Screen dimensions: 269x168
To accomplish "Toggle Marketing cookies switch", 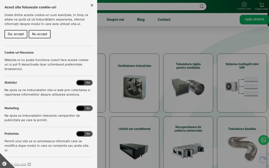I will click(x=84, y=108).
